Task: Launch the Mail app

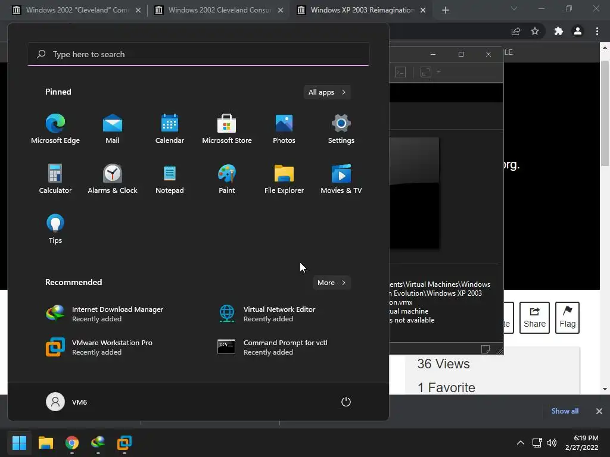Action: tap(113, 129)
